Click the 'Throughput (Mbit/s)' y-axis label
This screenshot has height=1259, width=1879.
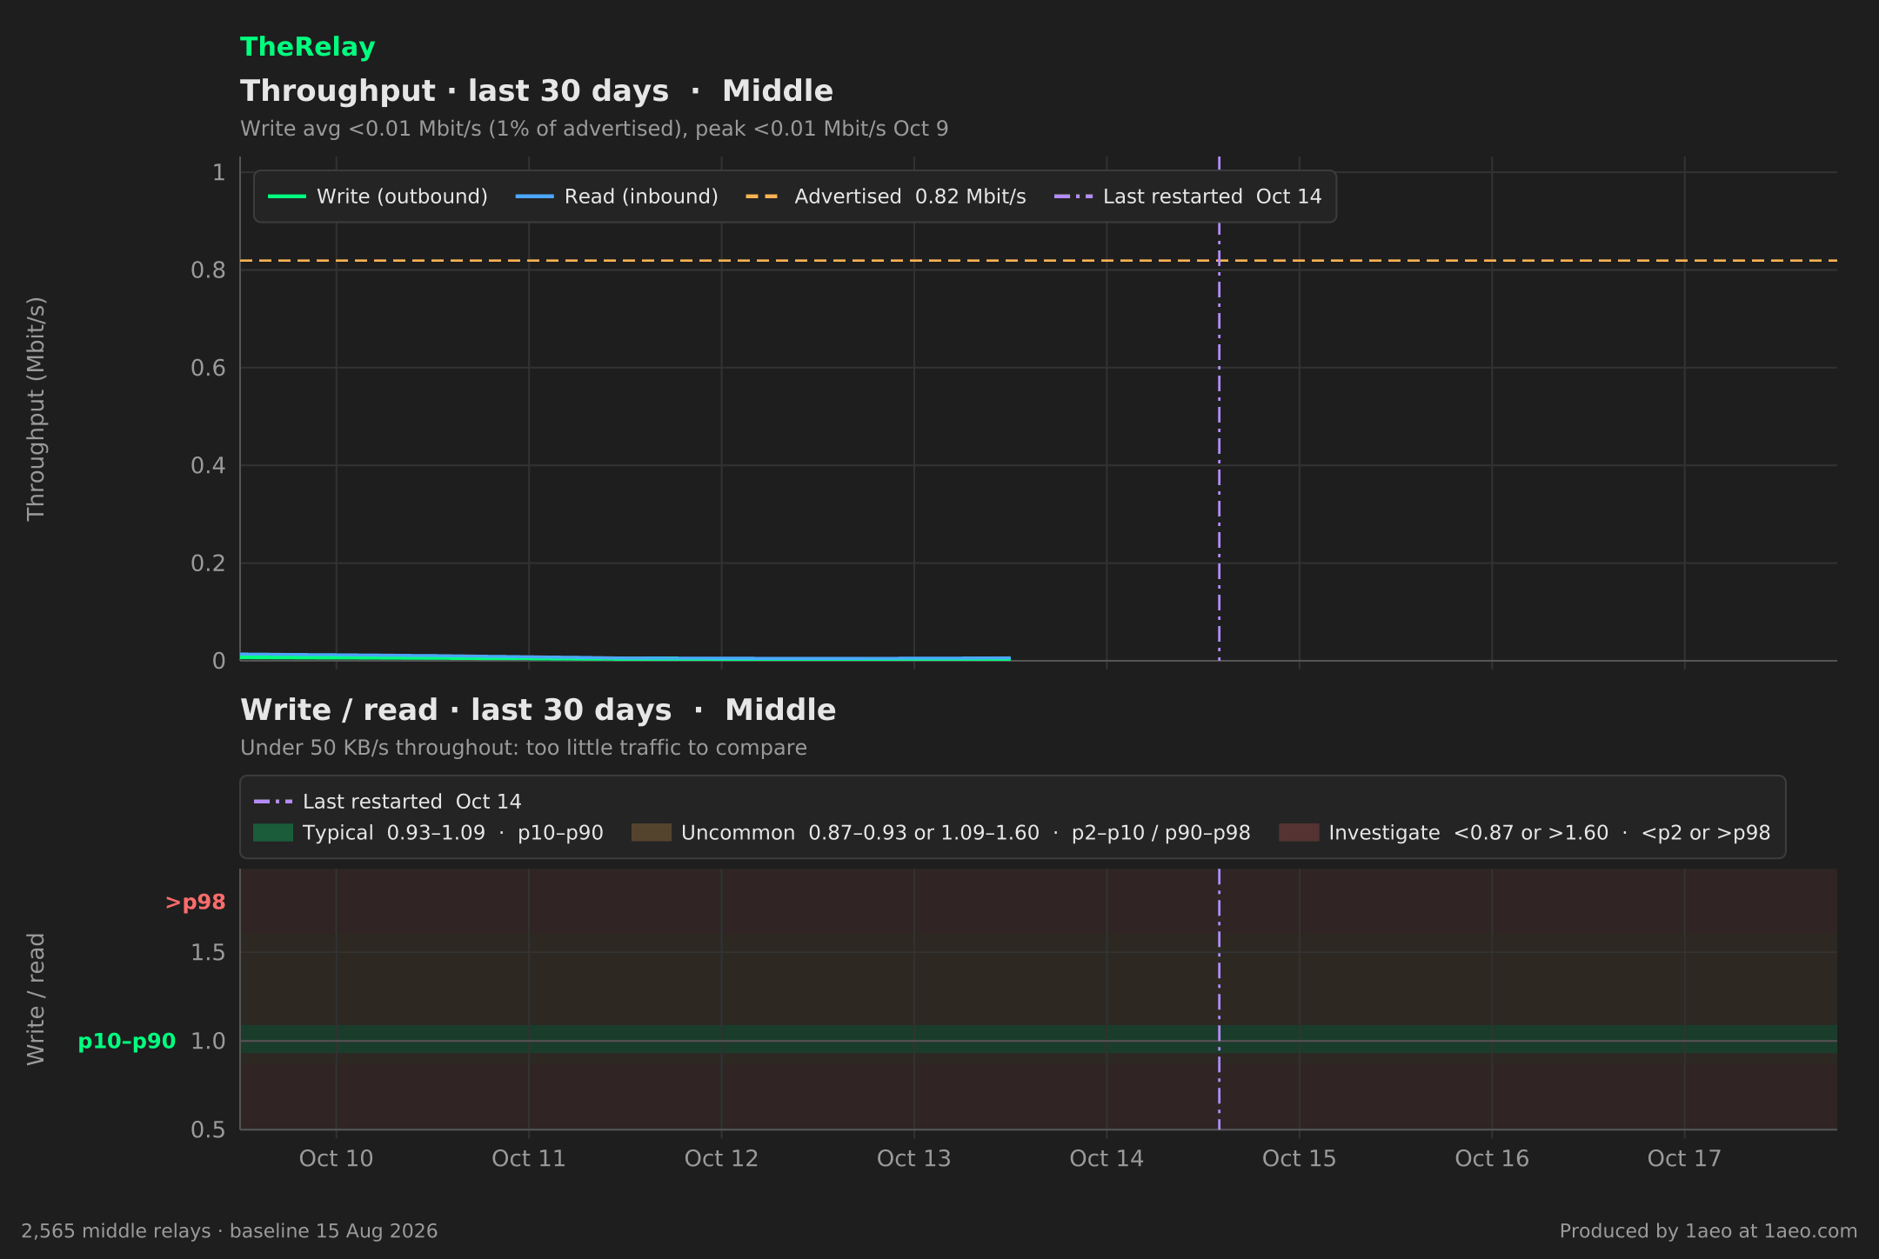36,409
